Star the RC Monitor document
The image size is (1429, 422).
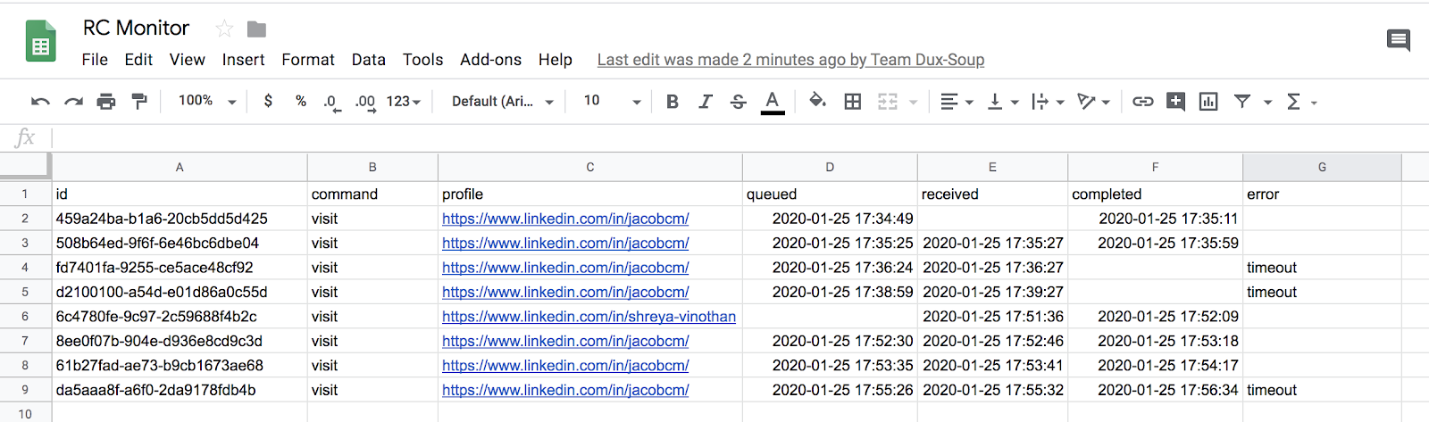224,29
